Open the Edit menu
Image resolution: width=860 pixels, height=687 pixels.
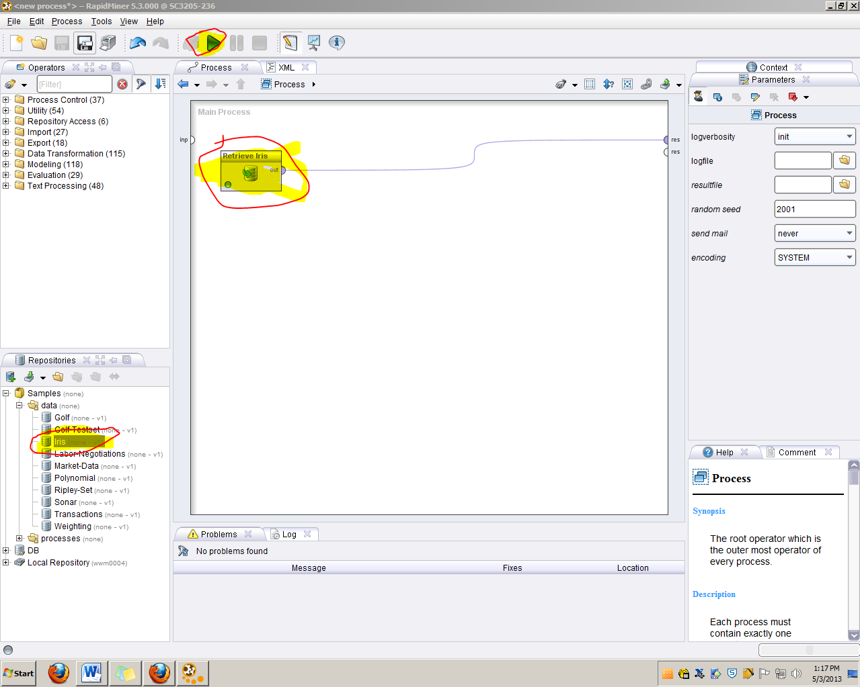pyautogui.click(x=37, y=21)
